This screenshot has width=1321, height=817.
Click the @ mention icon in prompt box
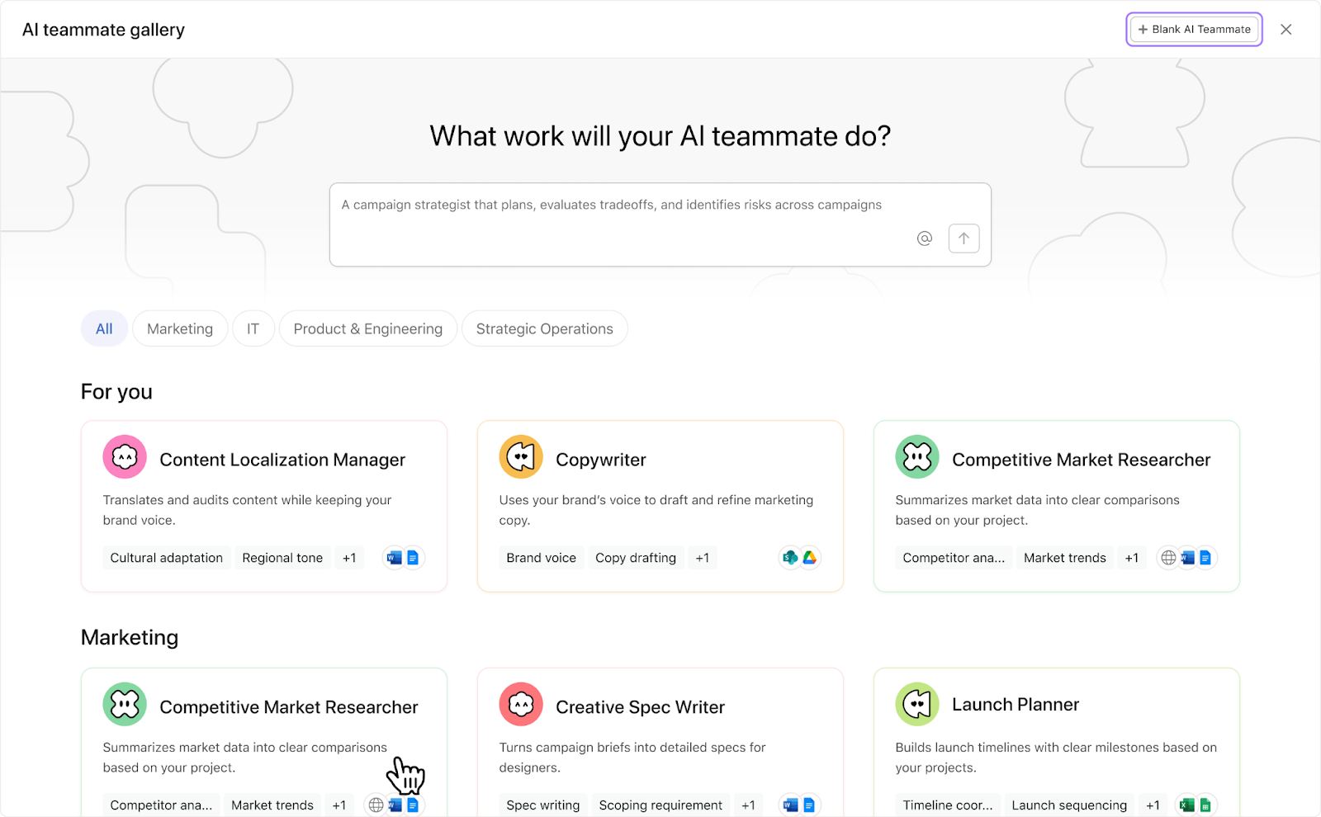(924, 238)
